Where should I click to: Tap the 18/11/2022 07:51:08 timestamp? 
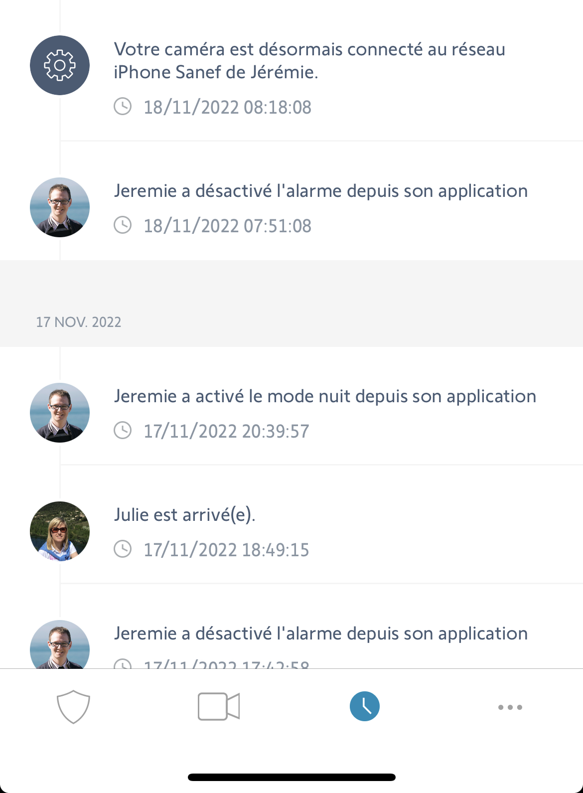click(227, 226)
